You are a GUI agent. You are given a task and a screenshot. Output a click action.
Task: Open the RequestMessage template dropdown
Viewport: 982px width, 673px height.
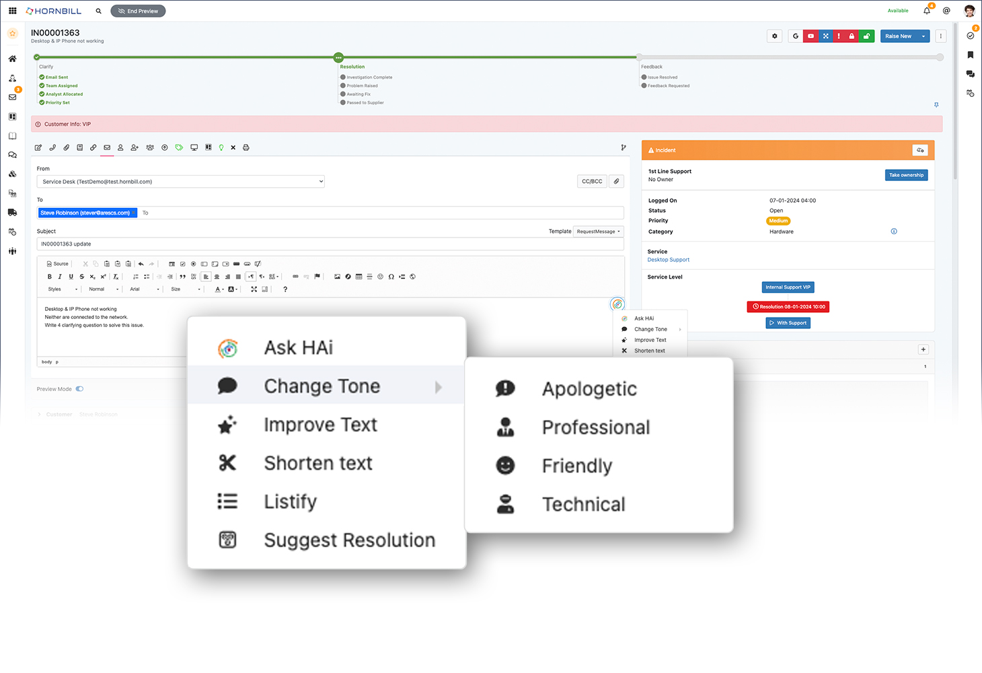coord(598,231)
